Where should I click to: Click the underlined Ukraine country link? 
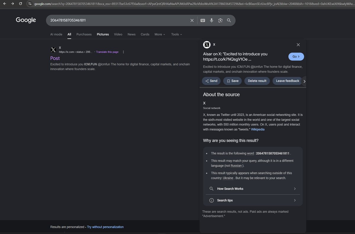[228, 178]
